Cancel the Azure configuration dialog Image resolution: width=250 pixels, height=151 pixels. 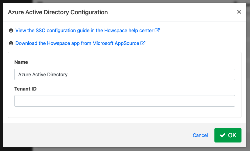tap(200, 136)
